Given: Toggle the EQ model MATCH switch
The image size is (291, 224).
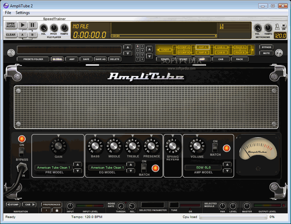Looking at the screenshot, I should (x=144, y=168).
